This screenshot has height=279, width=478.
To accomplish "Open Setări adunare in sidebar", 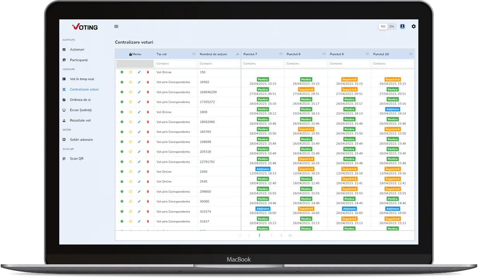I will (81, 139).
